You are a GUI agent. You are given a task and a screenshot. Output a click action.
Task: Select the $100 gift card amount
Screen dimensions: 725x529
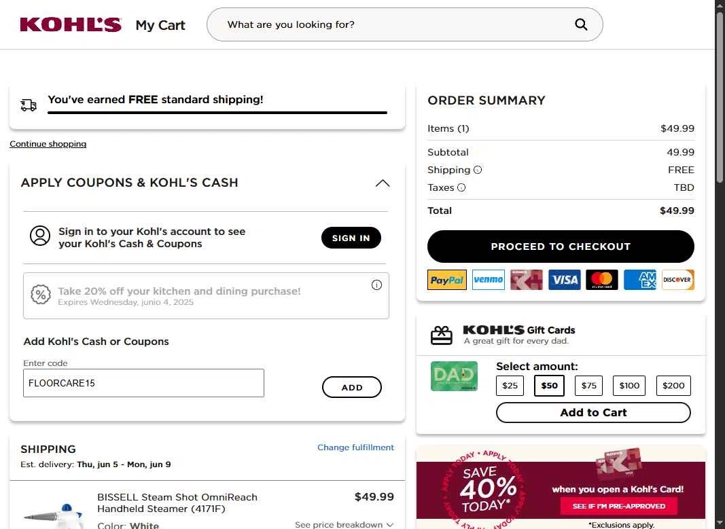629,386
